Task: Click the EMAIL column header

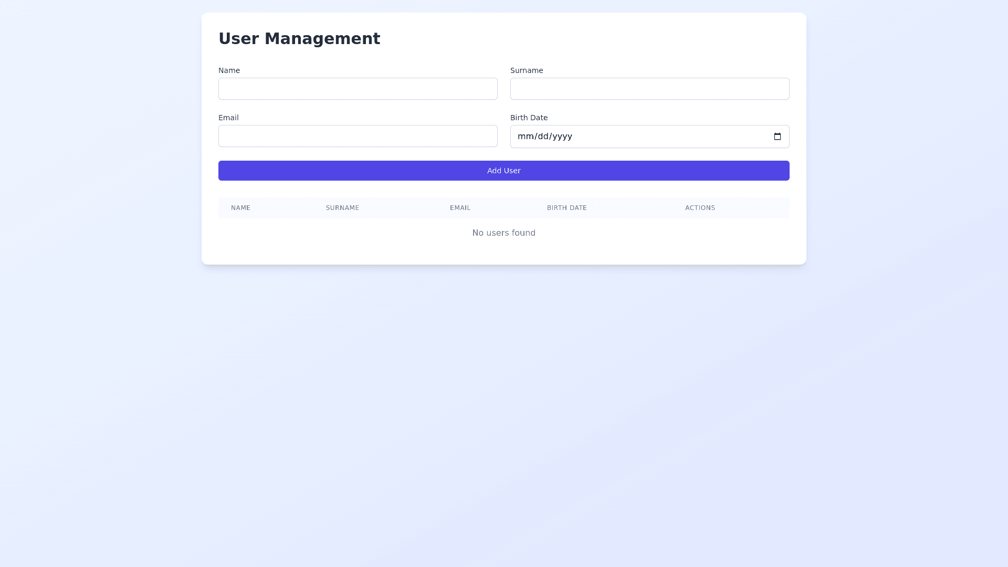Action: point(460,208)
